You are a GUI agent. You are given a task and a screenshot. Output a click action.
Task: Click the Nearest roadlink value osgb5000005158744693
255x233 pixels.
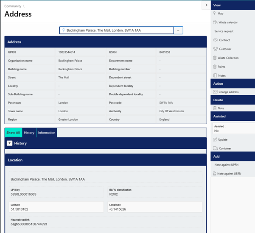[29, 224]
